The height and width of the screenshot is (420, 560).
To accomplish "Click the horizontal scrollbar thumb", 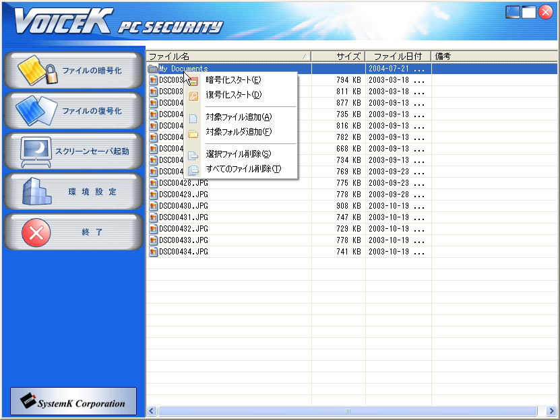I will click(x=348, y=411).
